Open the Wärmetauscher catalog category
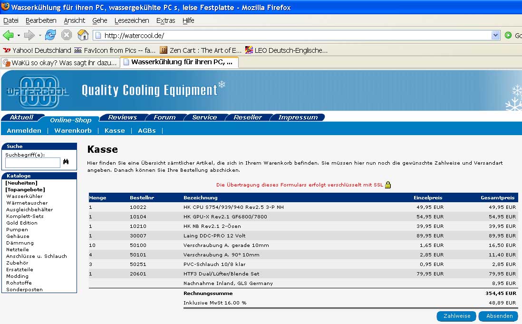This screenshot has height=324, width=522. click(x=27, y=203)
